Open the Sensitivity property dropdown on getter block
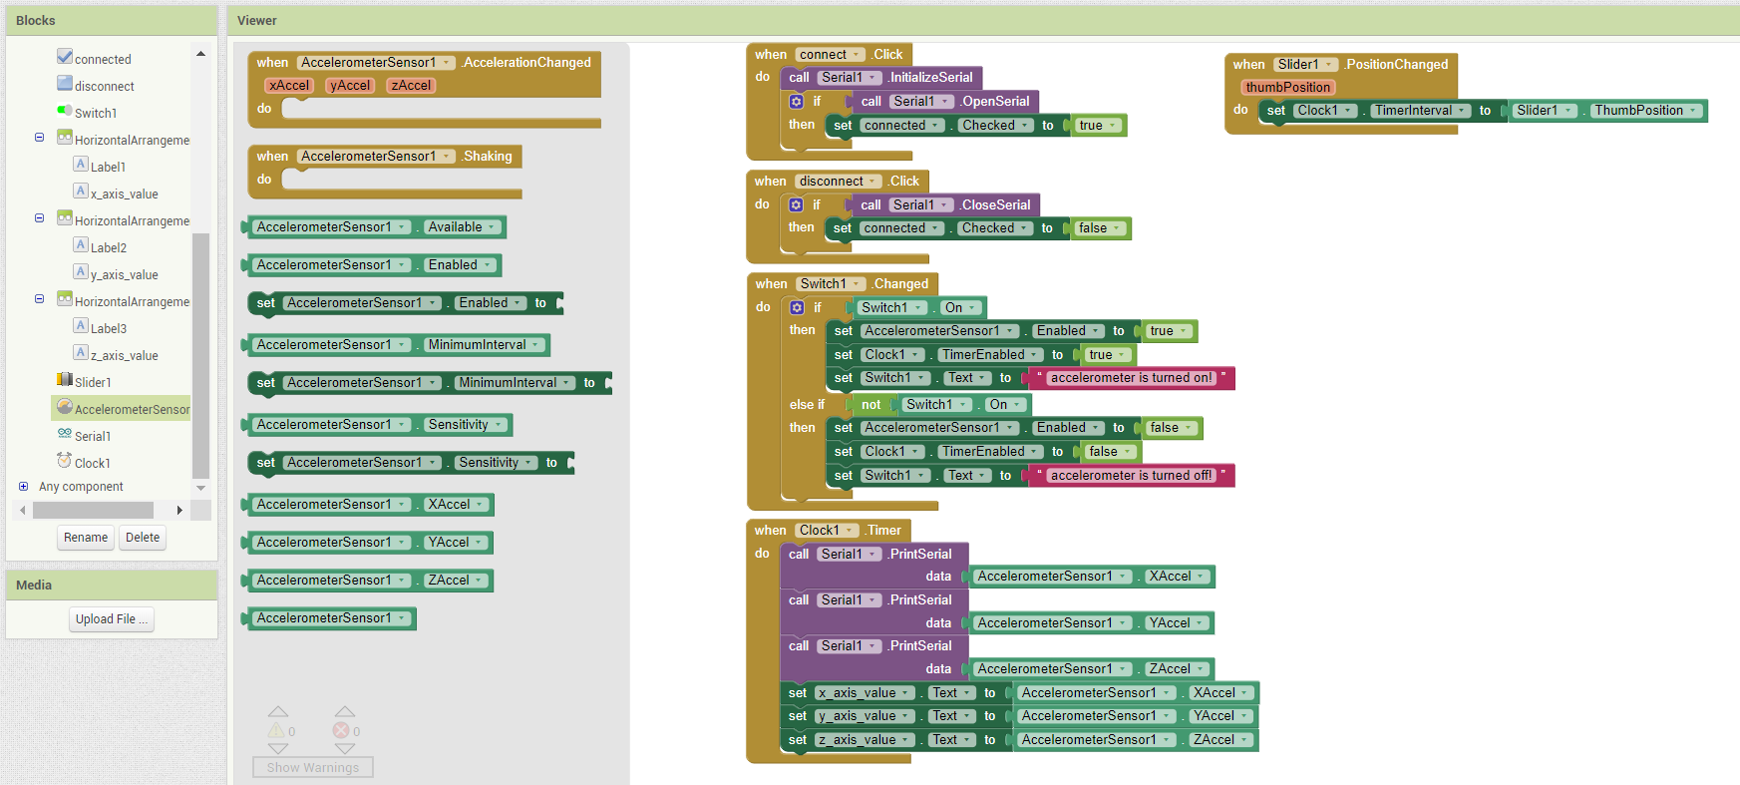Image resolution: width=1740 pixels, height=785 pixels. (498, 425)
